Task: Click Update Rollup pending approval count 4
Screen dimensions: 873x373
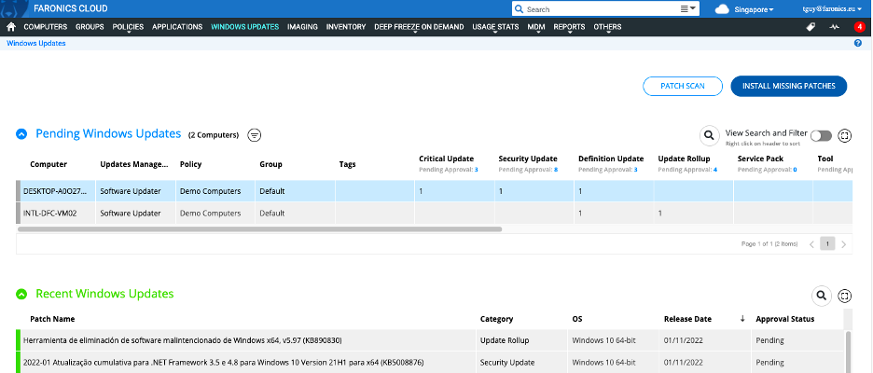Action: [x=714, y=169]
